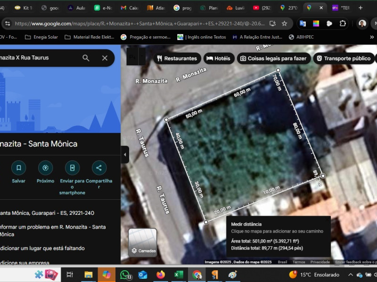Click Adicionar um lugar que está faltando

click(x=42, y=248)
